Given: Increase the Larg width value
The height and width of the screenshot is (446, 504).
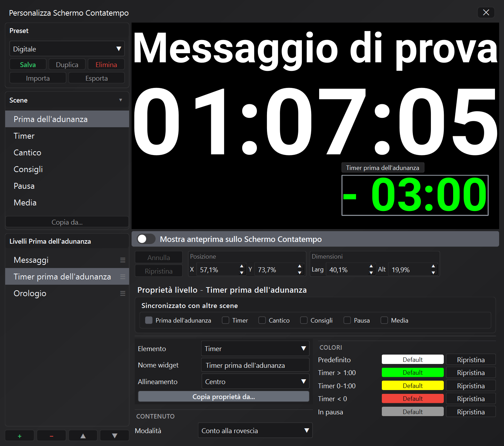Looking at the screenshot, I should tap(371, 267).
